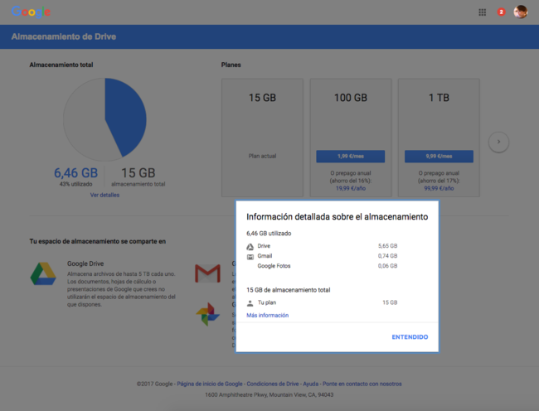Click the Gmail icon in the dialog
Image resolution: width=539 pixels, height=411 pixels.
[250, 257]
